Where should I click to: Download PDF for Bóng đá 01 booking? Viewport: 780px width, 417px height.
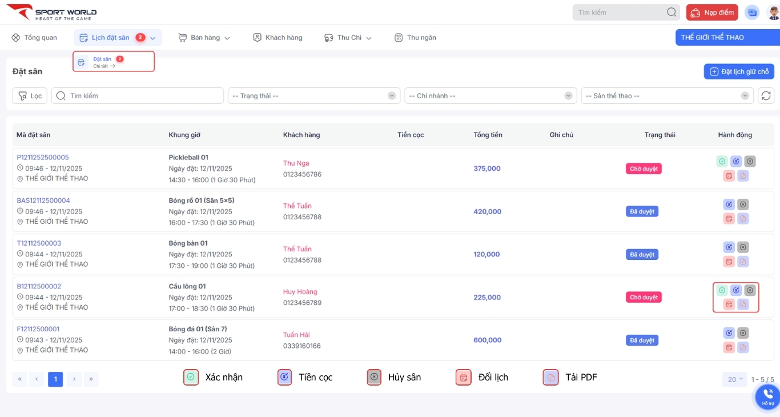(x=743, y=347)
